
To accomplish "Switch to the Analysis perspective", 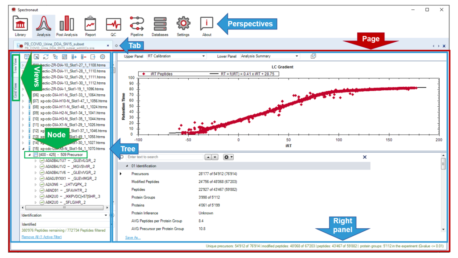I will click(44, 27).
